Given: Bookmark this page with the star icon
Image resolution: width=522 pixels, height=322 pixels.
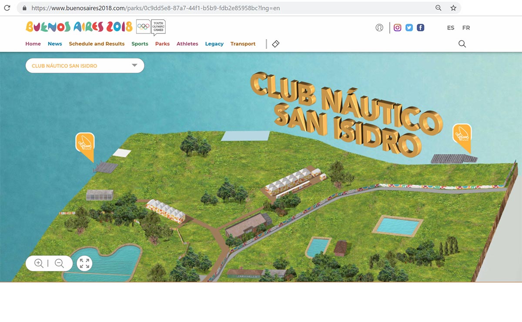Looking at the screenshot, I should 453,8.
